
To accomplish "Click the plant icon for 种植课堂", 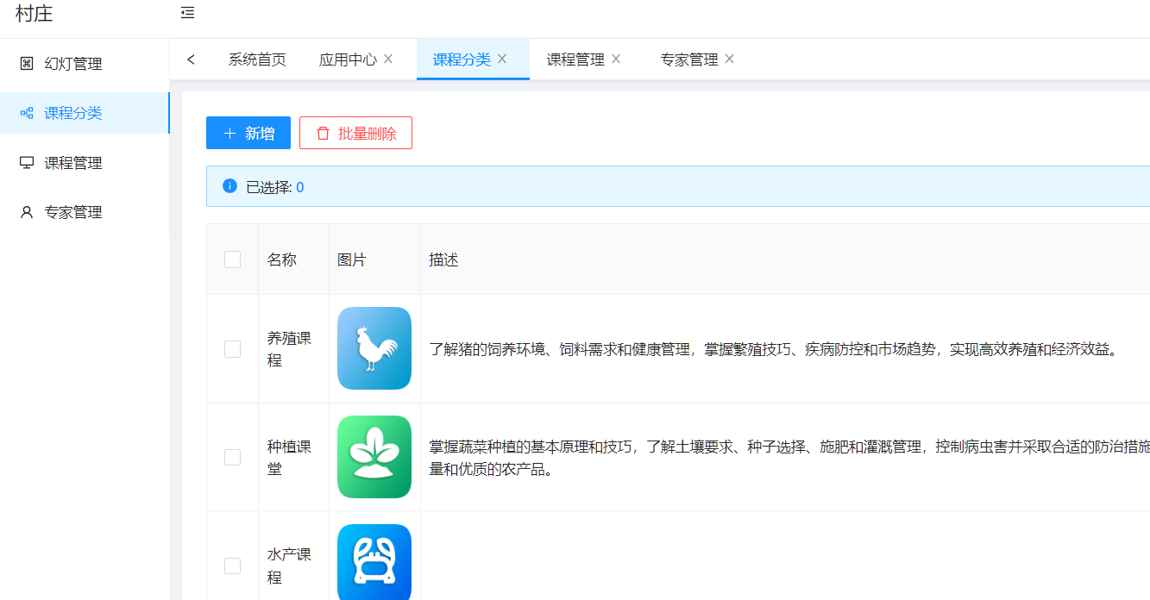I will (374, 457).
